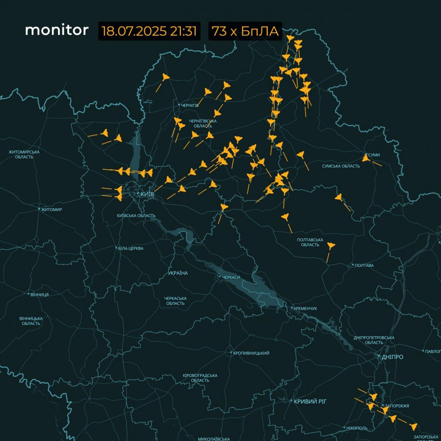Viewport: 441px width, 441px height.
Task: Click drone icon south of ПОЛТАВСЬКА ОБЛАСТЬ label
Action: pyautogui.click(x=331, y=245)
